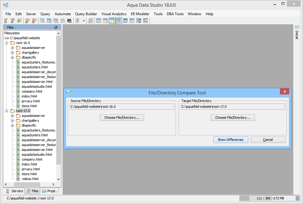303x204 pixels.
Task: Open the new document dropdown arrow
Action: pos(84,21)
